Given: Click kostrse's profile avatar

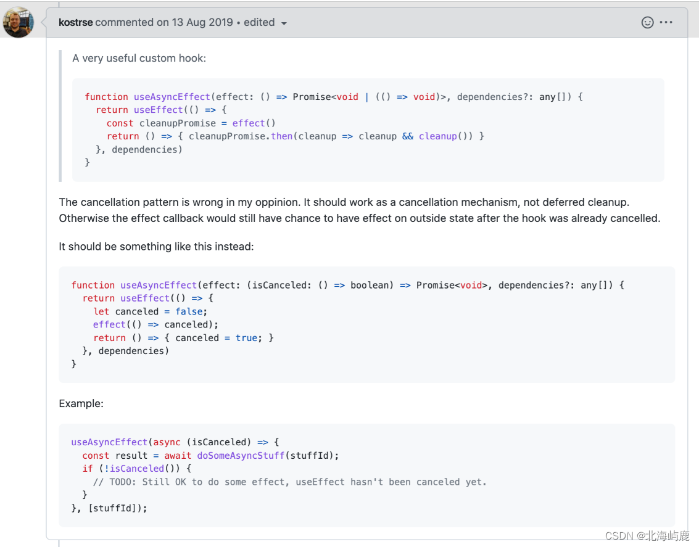Looking at the screenshot, I should coord(19,23).
